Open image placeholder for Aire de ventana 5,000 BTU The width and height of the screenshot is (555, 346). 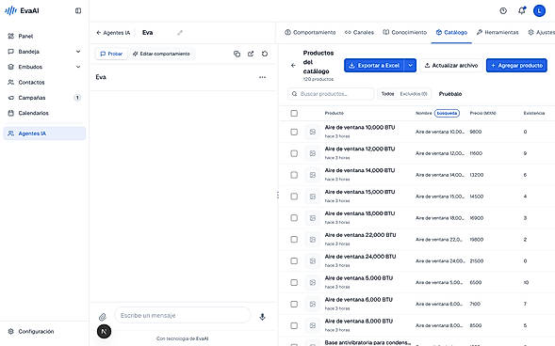pyautogui.click(x=313, y=282)
